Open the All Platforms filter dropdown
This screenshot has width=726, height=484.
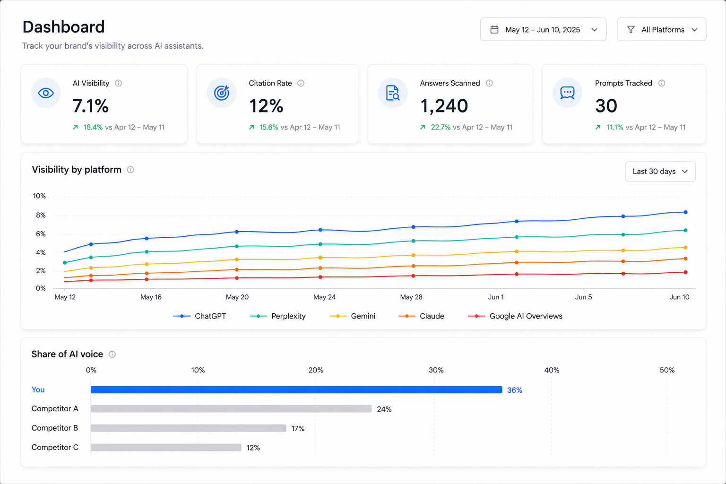[x=662, y=29]
